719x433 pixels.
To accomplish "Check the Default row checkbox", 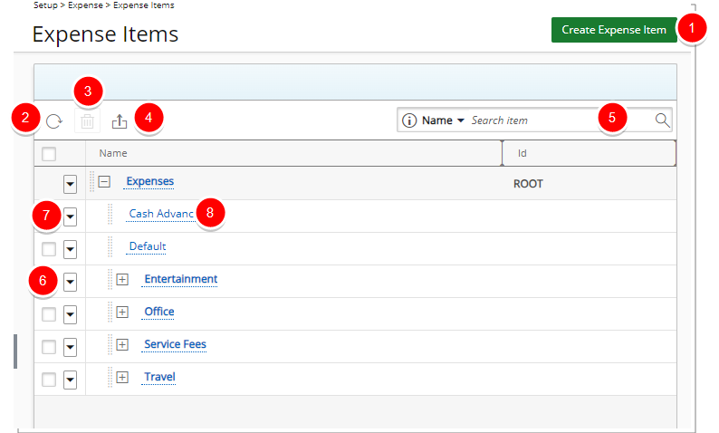I will tap(49, 249).
